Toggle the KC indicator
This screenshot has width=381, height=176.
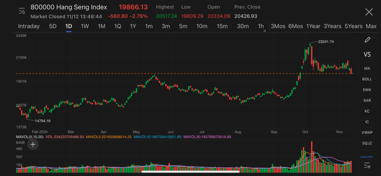click(x=367, y=111)
